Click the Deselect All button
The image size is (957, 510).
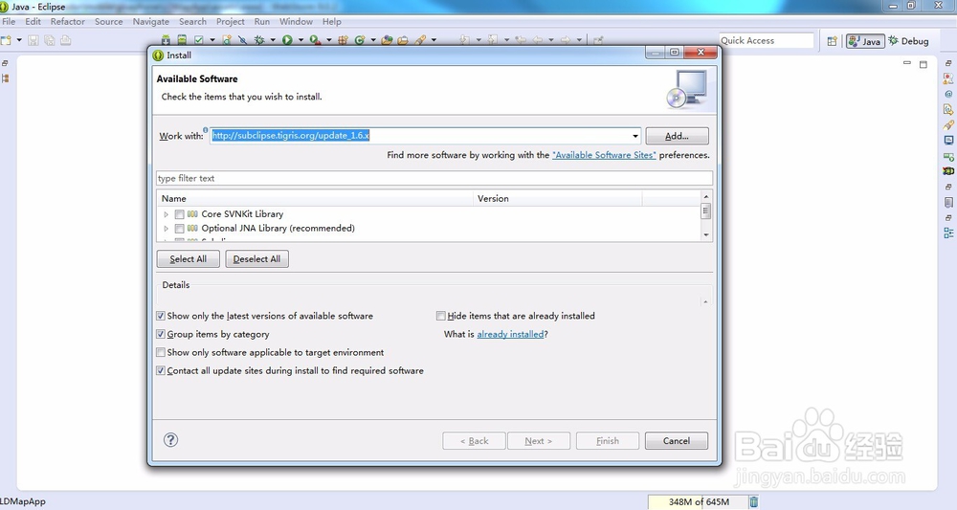tap(256, 259)
